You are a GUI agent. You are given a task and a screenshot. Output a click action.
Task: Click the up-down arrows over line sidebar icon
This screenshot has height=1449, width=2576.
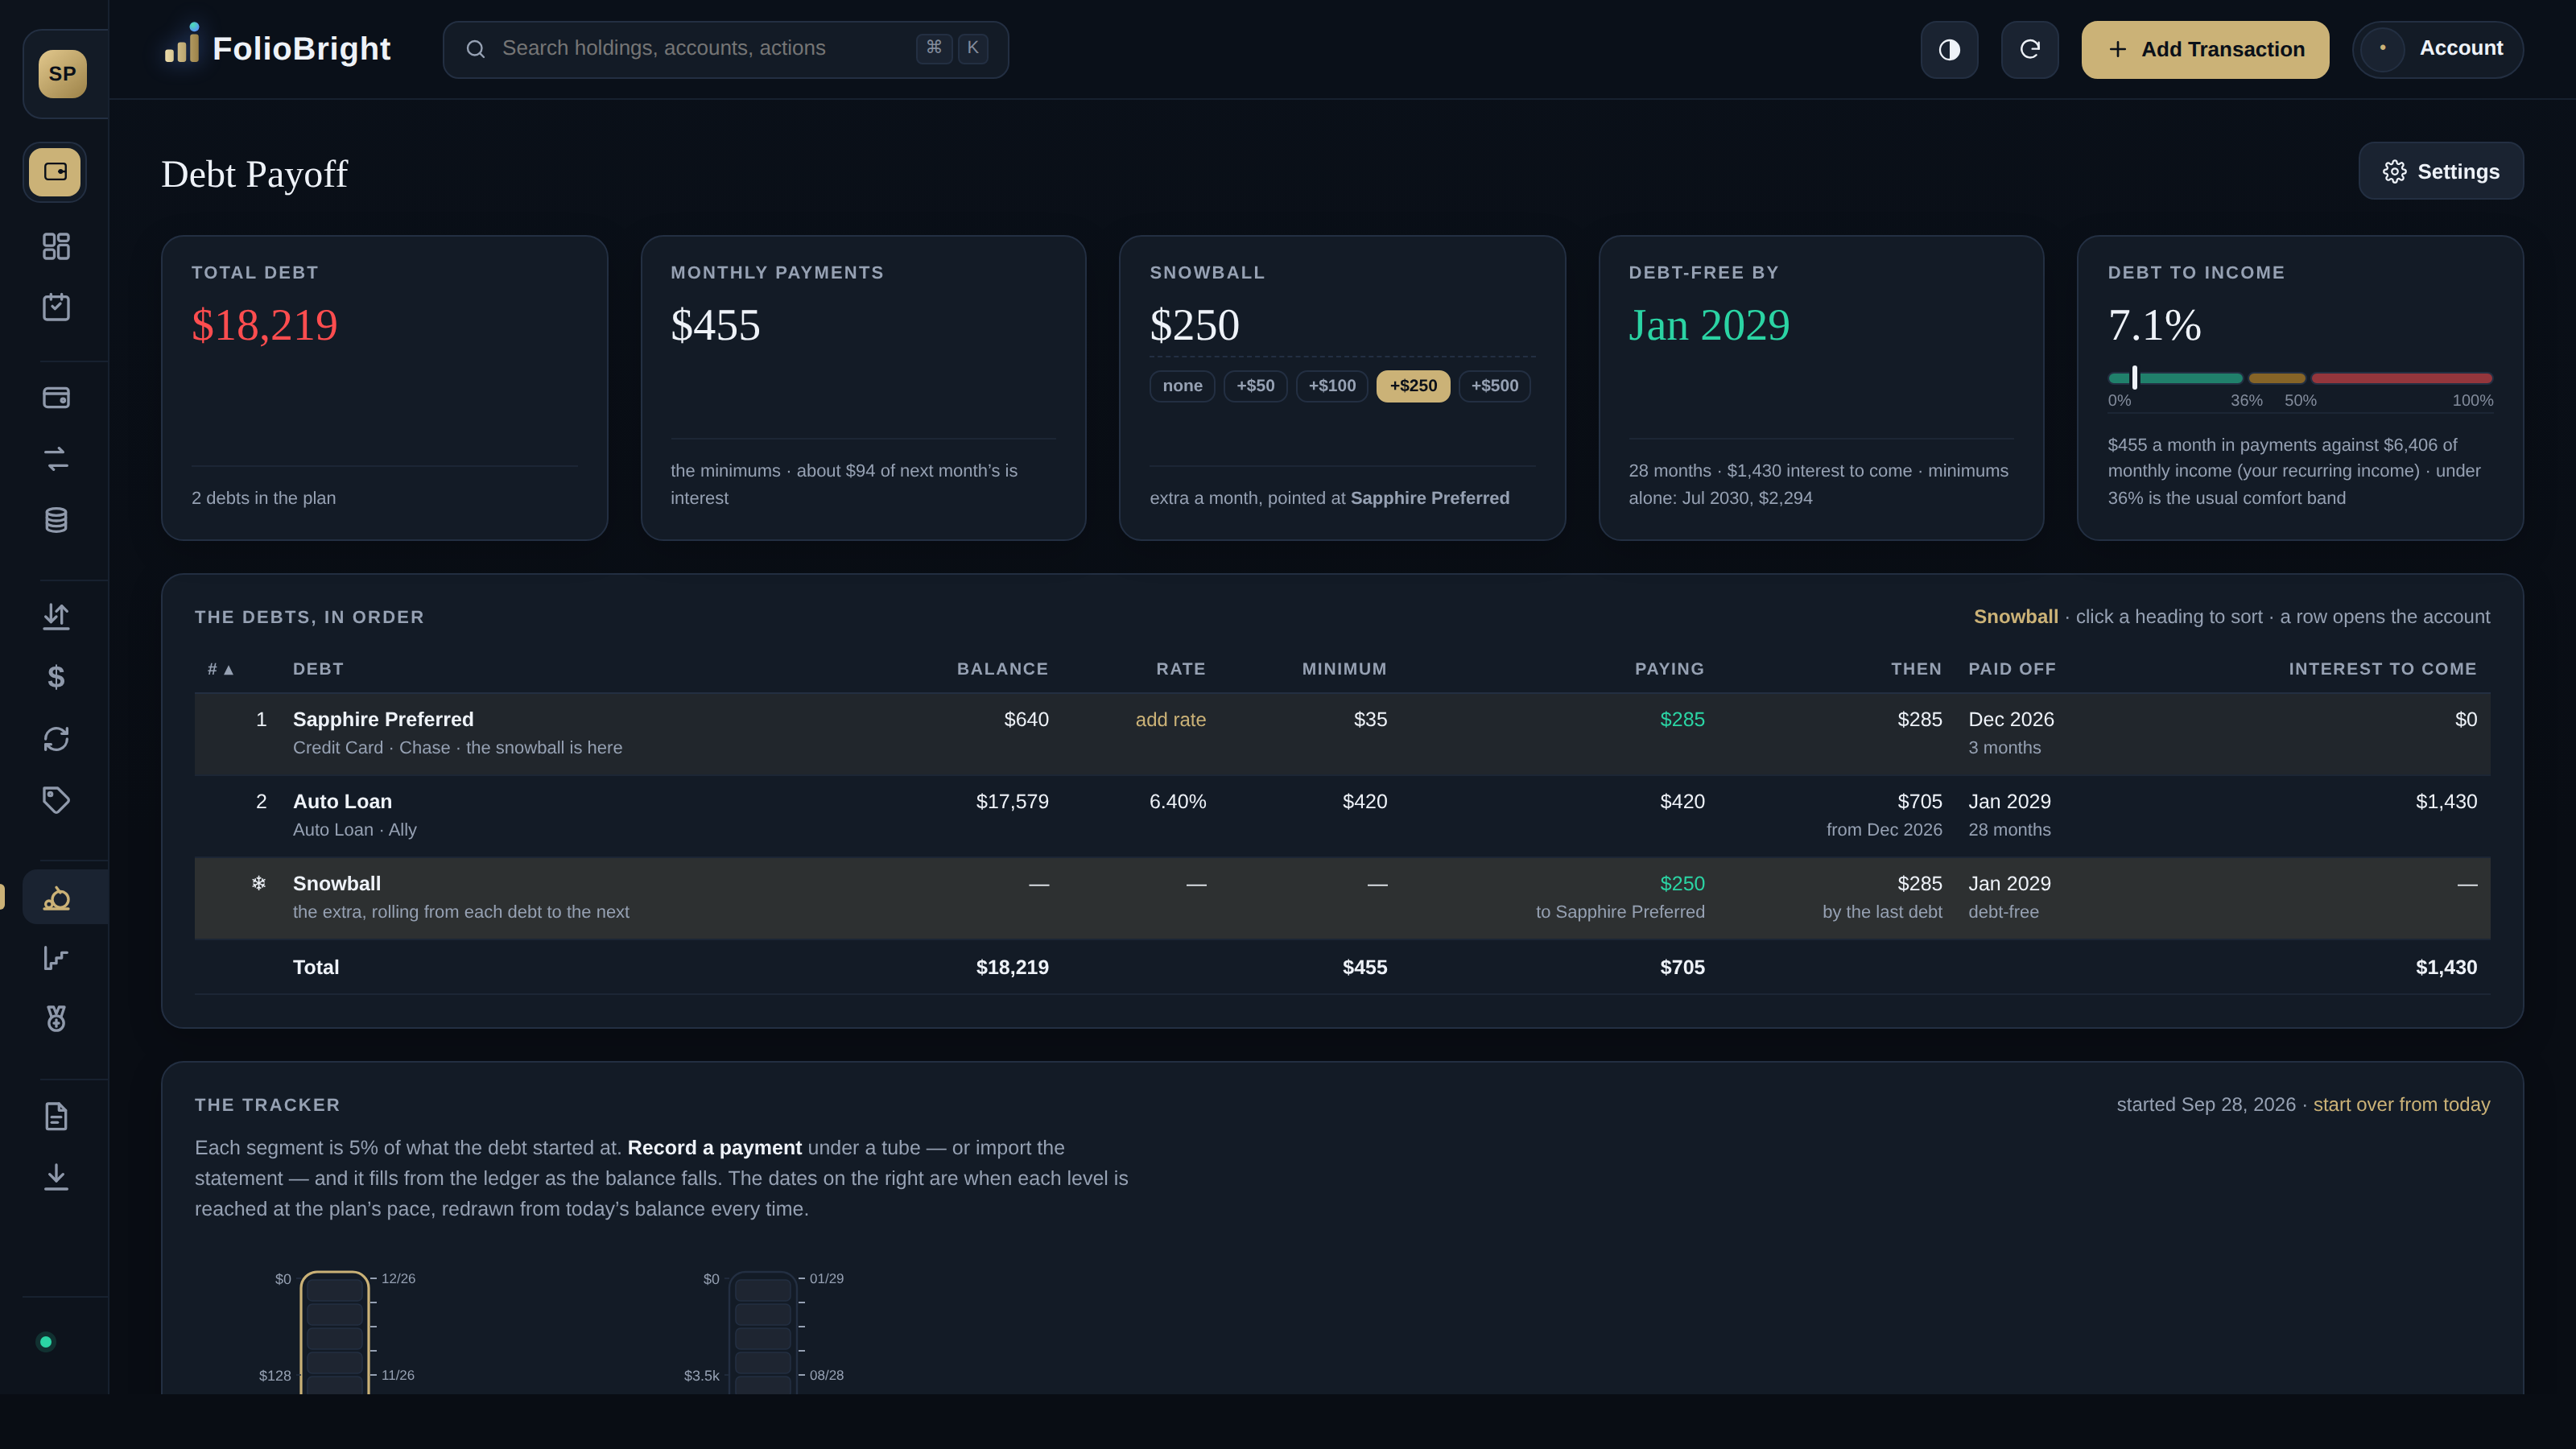[56, 617]
